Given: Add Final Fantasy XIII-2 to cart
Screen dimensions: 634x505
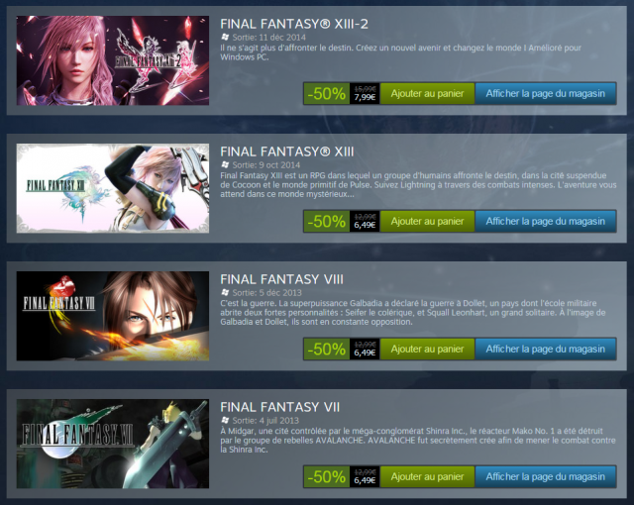Looking at the screenshot, I should coord(427,93).
